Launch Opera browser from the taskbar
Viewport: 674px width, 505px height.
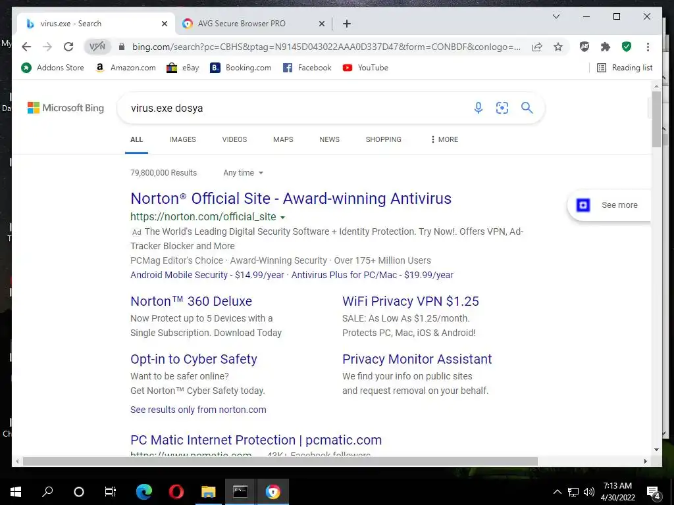tap(176, 492)
